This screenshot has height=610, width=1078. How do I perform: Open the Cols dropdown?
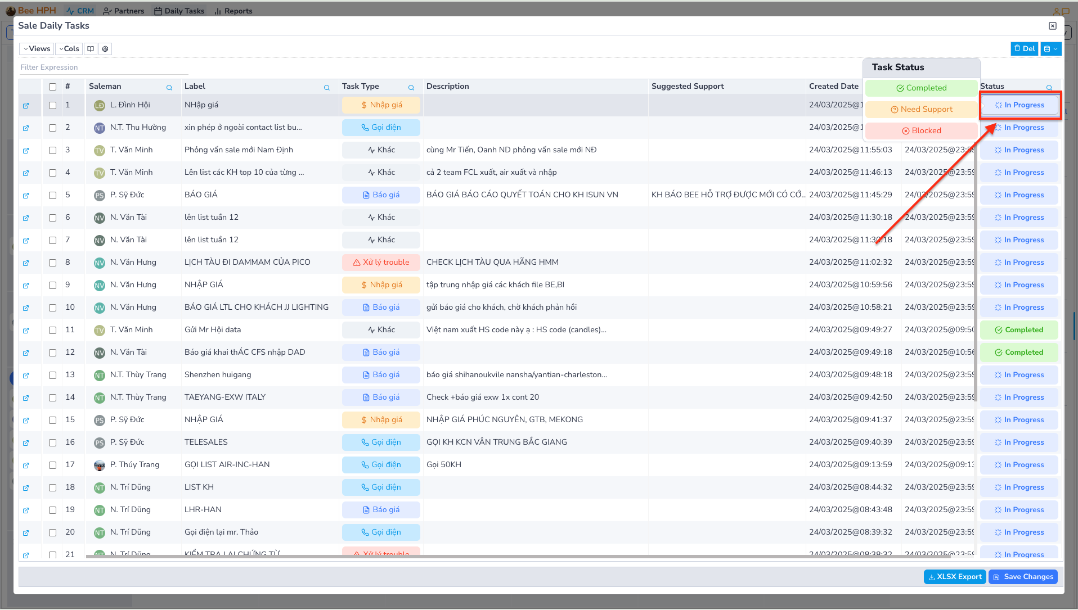coord(69,49)
